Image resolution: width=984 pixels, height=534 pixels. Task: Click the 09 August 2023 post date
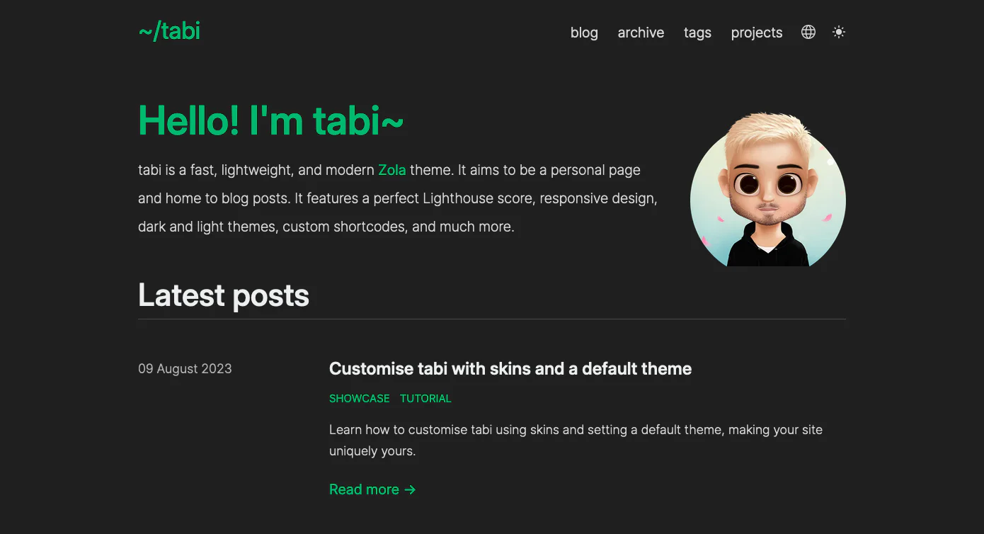click(x=185, y=368)
